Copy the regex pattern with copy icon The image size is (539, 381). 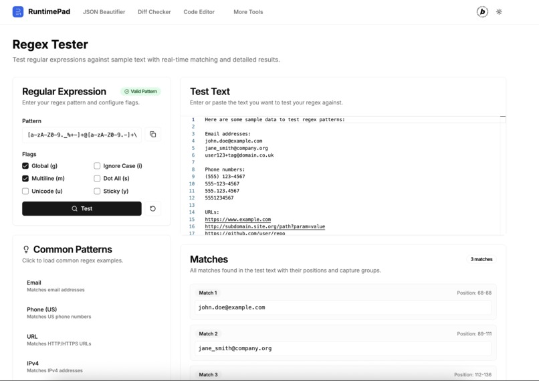coord(153,135)
